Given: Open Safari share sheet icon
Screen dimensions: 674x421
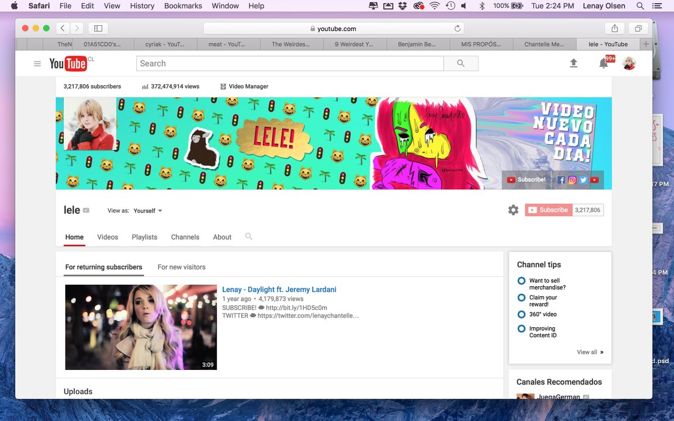Looking at the screenshot, I should (615, 28).
